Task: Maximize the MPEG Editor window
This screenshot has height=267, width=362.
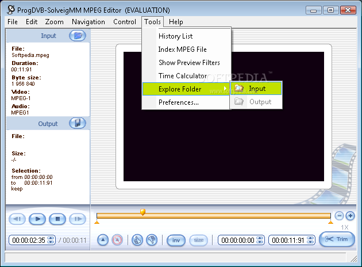Action: [x=330, y=10]
